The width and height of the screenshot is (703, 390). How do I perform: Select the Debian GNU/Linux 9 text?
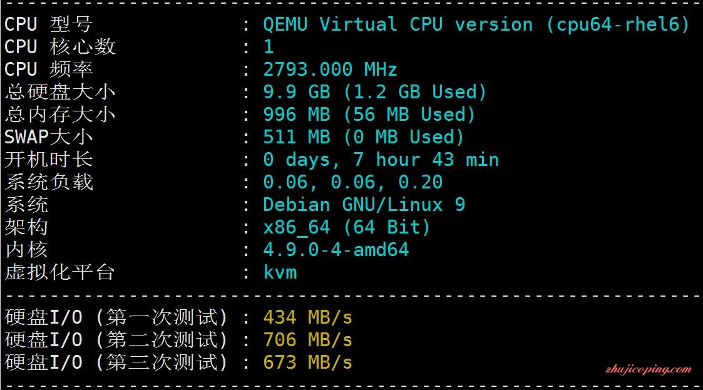click(364, 205)
